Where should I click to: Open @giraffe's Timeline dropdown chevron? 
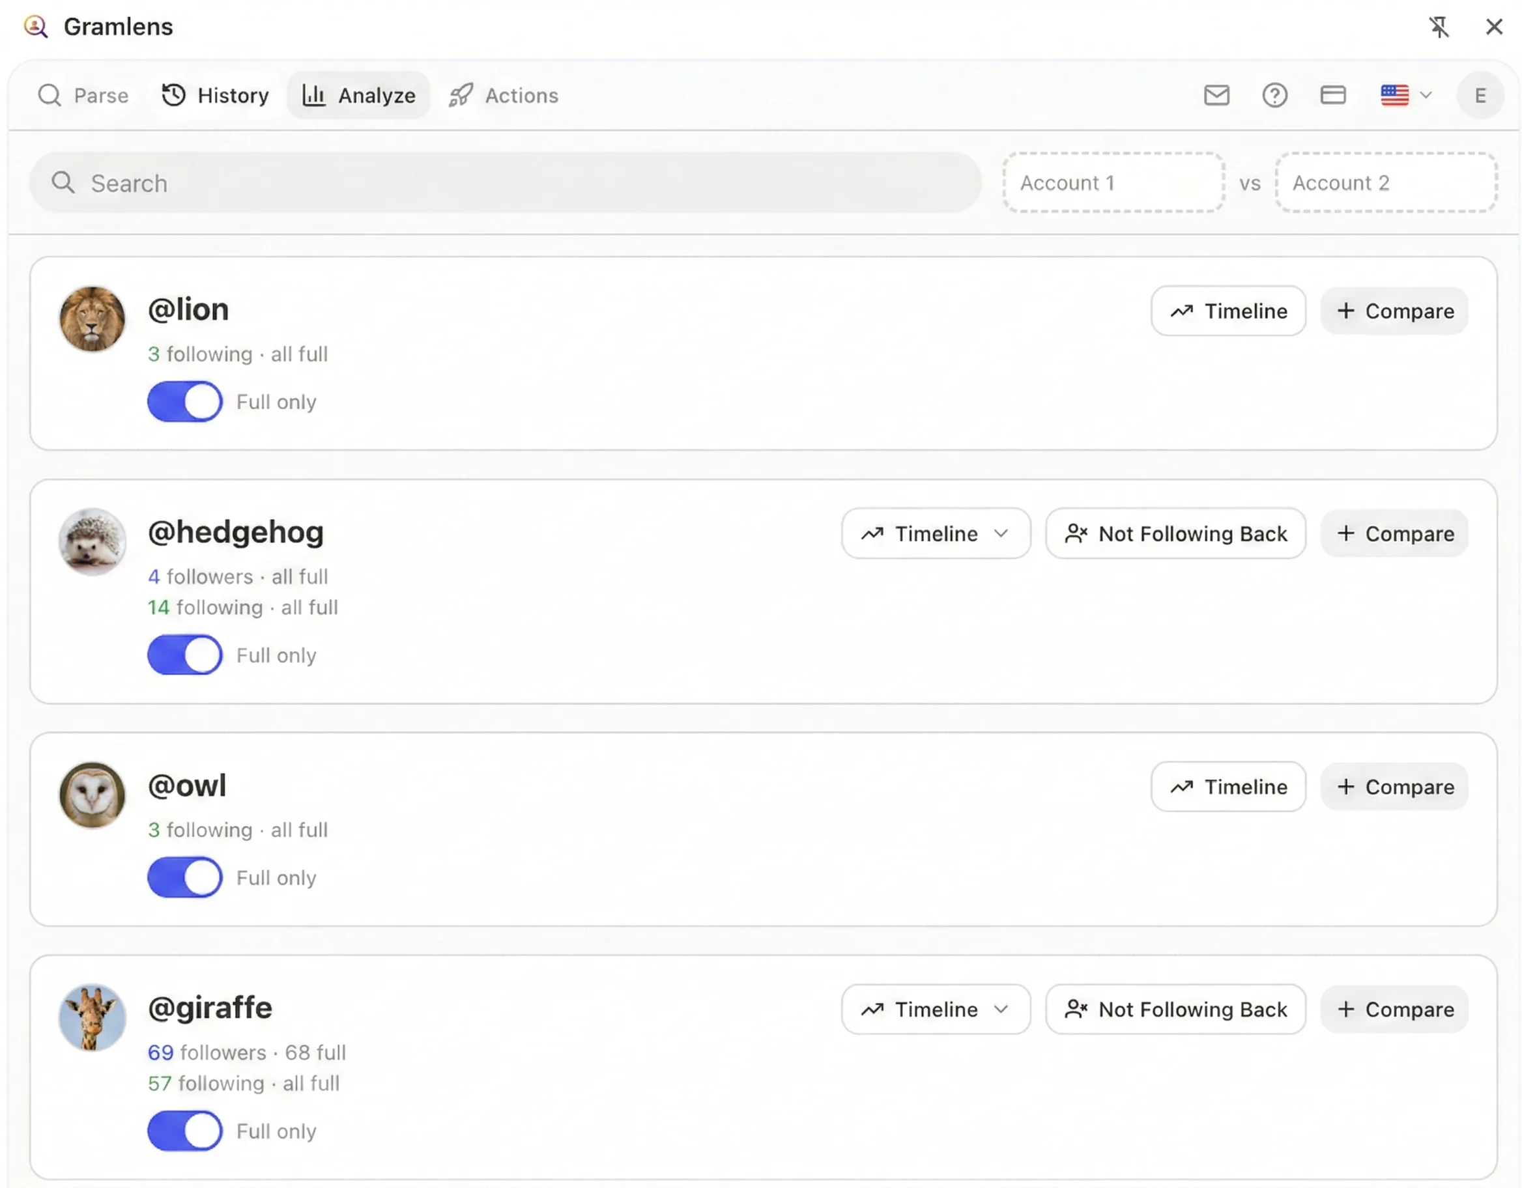pos(1003,1009)
